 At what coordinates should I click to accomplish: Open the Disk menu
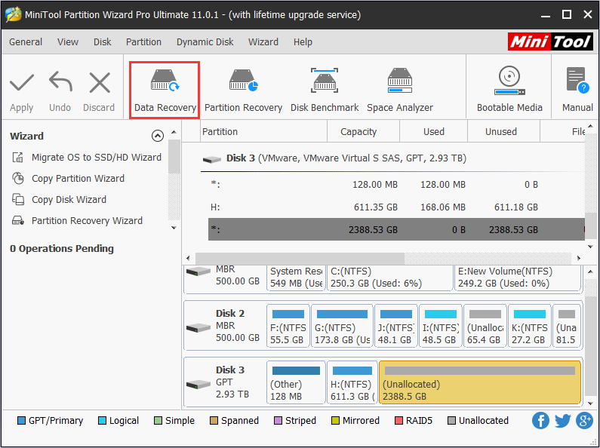(102, 41)
